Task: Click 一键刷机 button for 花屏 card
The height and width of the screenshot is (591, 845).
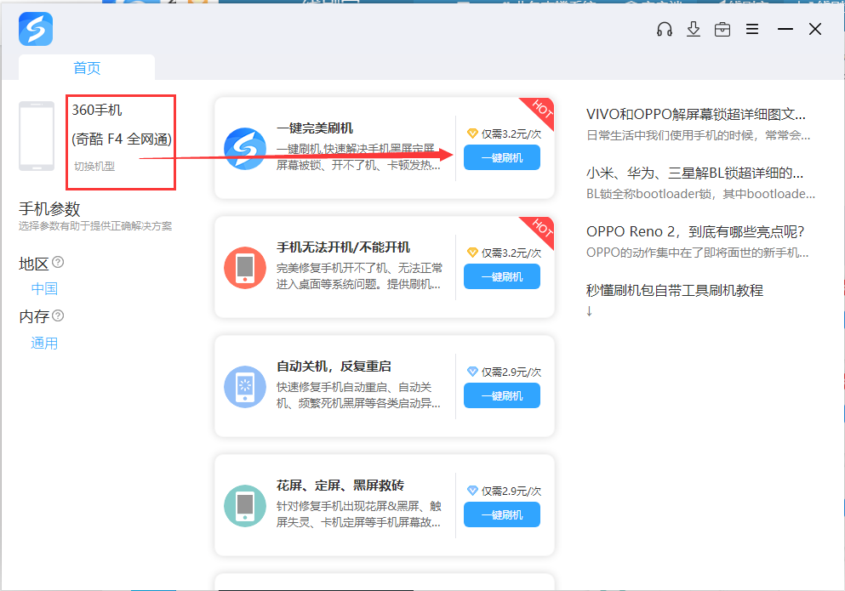Action: pyautogui.click(x=502, y=515)
